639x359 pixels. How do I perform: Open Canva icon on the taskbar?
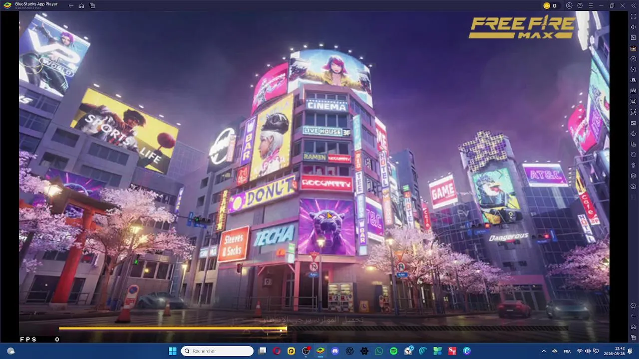click(467, 351)
